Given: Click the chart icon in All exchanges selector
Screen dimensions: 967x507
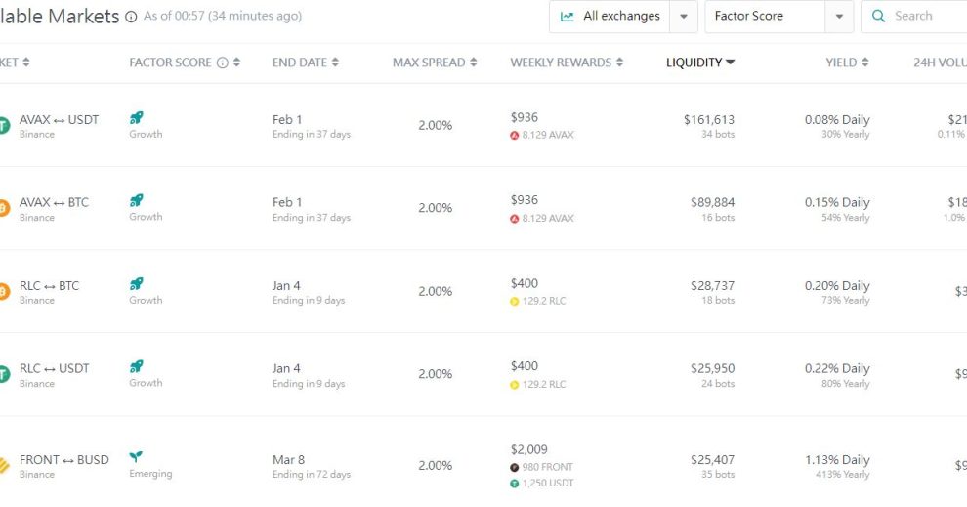Looking at the screenshot, I should click(567, 16).
